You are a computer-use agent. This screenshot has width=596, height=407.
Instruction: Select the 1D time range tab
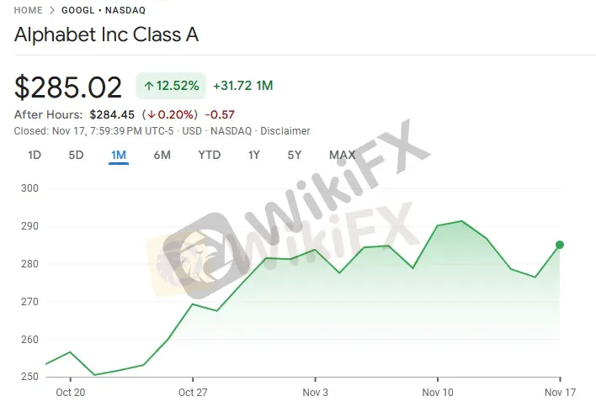click(35, 155)
